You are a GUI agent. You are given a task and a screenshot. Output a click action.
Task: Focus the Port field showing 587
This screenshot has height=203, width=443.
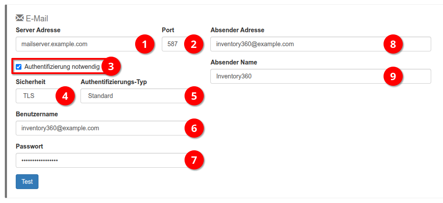point(172,44)
